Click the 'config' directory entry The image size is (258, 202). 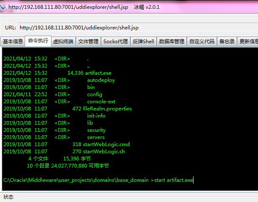pyautogui.click(x=95, y=94)
